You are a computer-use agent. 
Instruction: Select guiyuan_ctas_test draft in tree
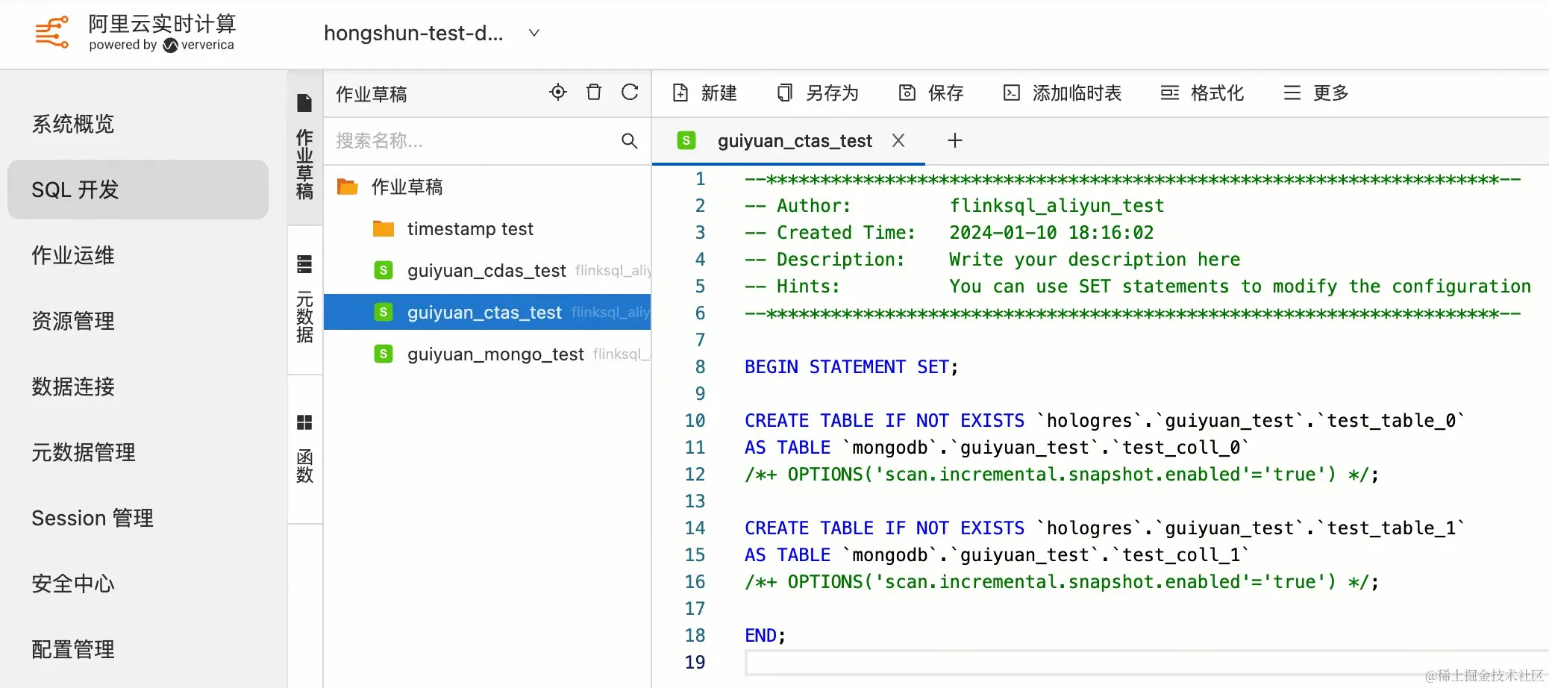pos(487,312)
